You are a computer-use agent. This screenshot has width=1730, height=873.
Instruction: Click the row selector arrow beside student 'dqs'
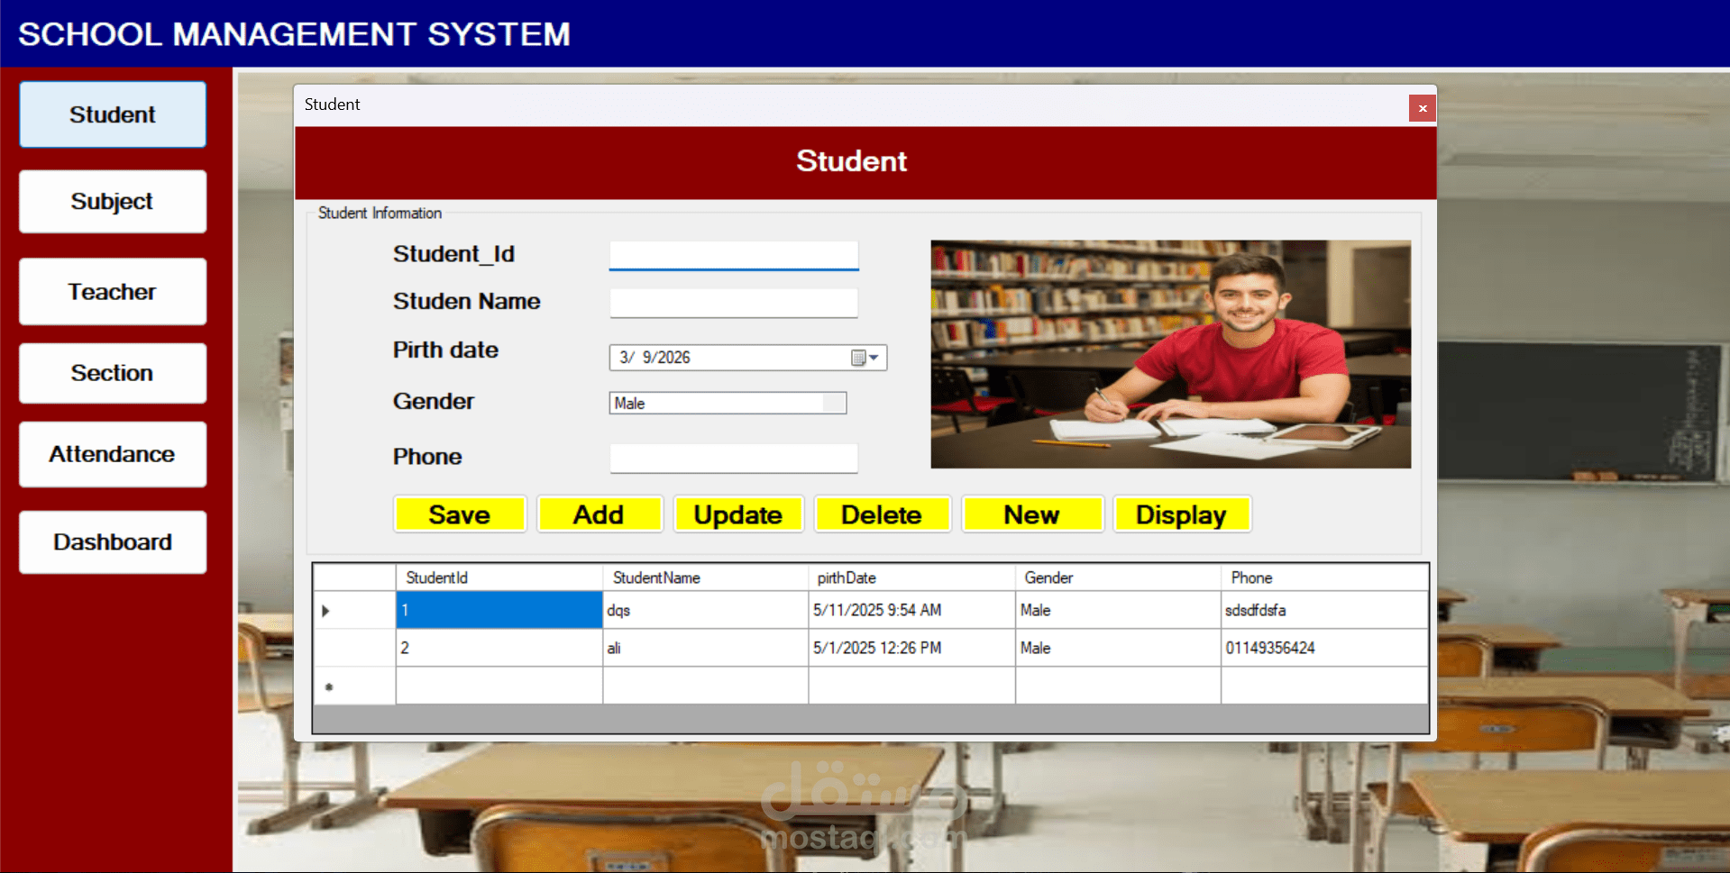326,610
